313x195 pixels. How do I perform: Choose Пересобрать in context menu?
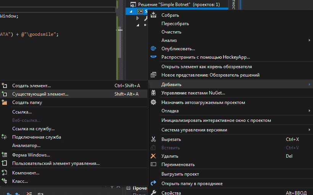175,24
